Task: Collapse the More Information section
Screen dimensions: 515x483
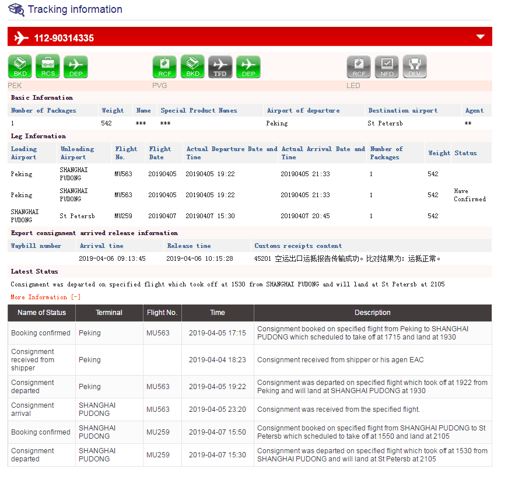Action: (x=45, y=297)
